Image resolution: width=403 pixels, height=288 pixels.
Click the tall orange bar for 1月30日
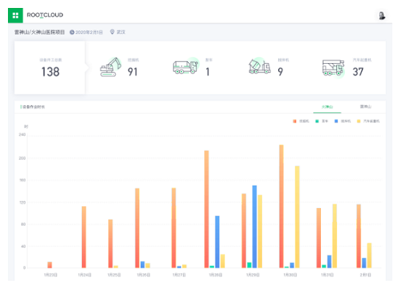[x=282, y=206]
